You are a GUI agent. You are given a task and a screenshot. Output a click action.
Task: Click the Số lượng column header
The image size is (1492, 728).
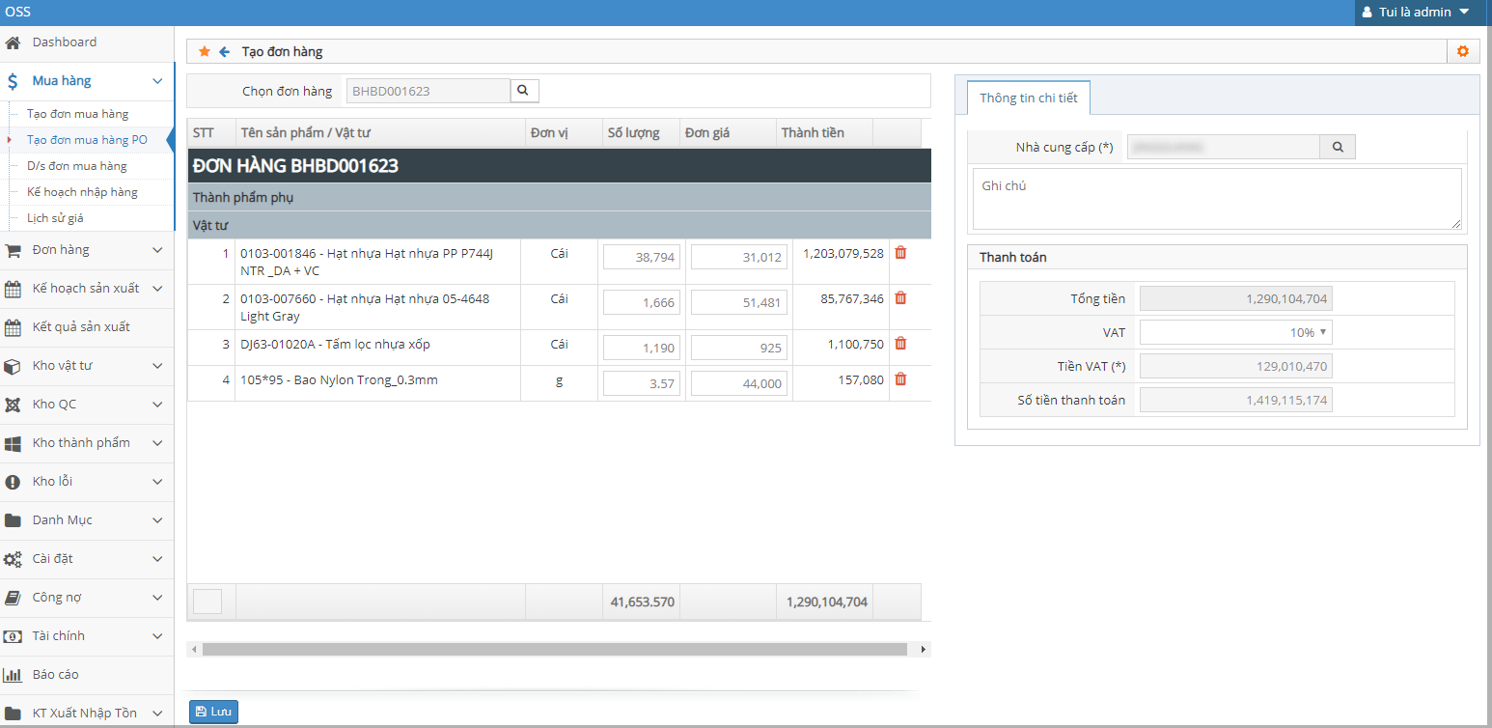(640, 133)
